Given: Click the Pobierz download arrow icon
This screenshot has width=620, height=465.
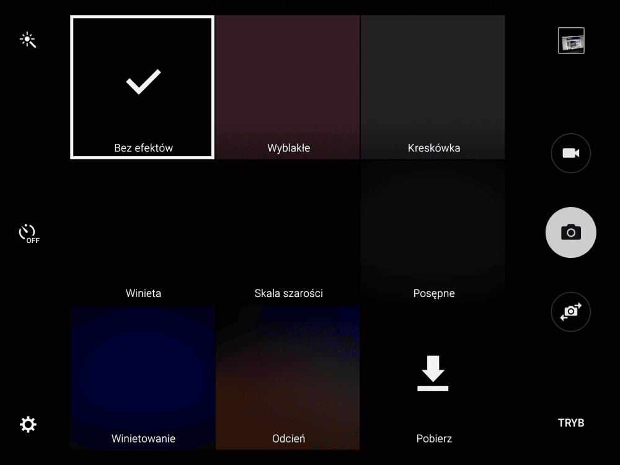Looking at the screenshot, I should 433,373.
